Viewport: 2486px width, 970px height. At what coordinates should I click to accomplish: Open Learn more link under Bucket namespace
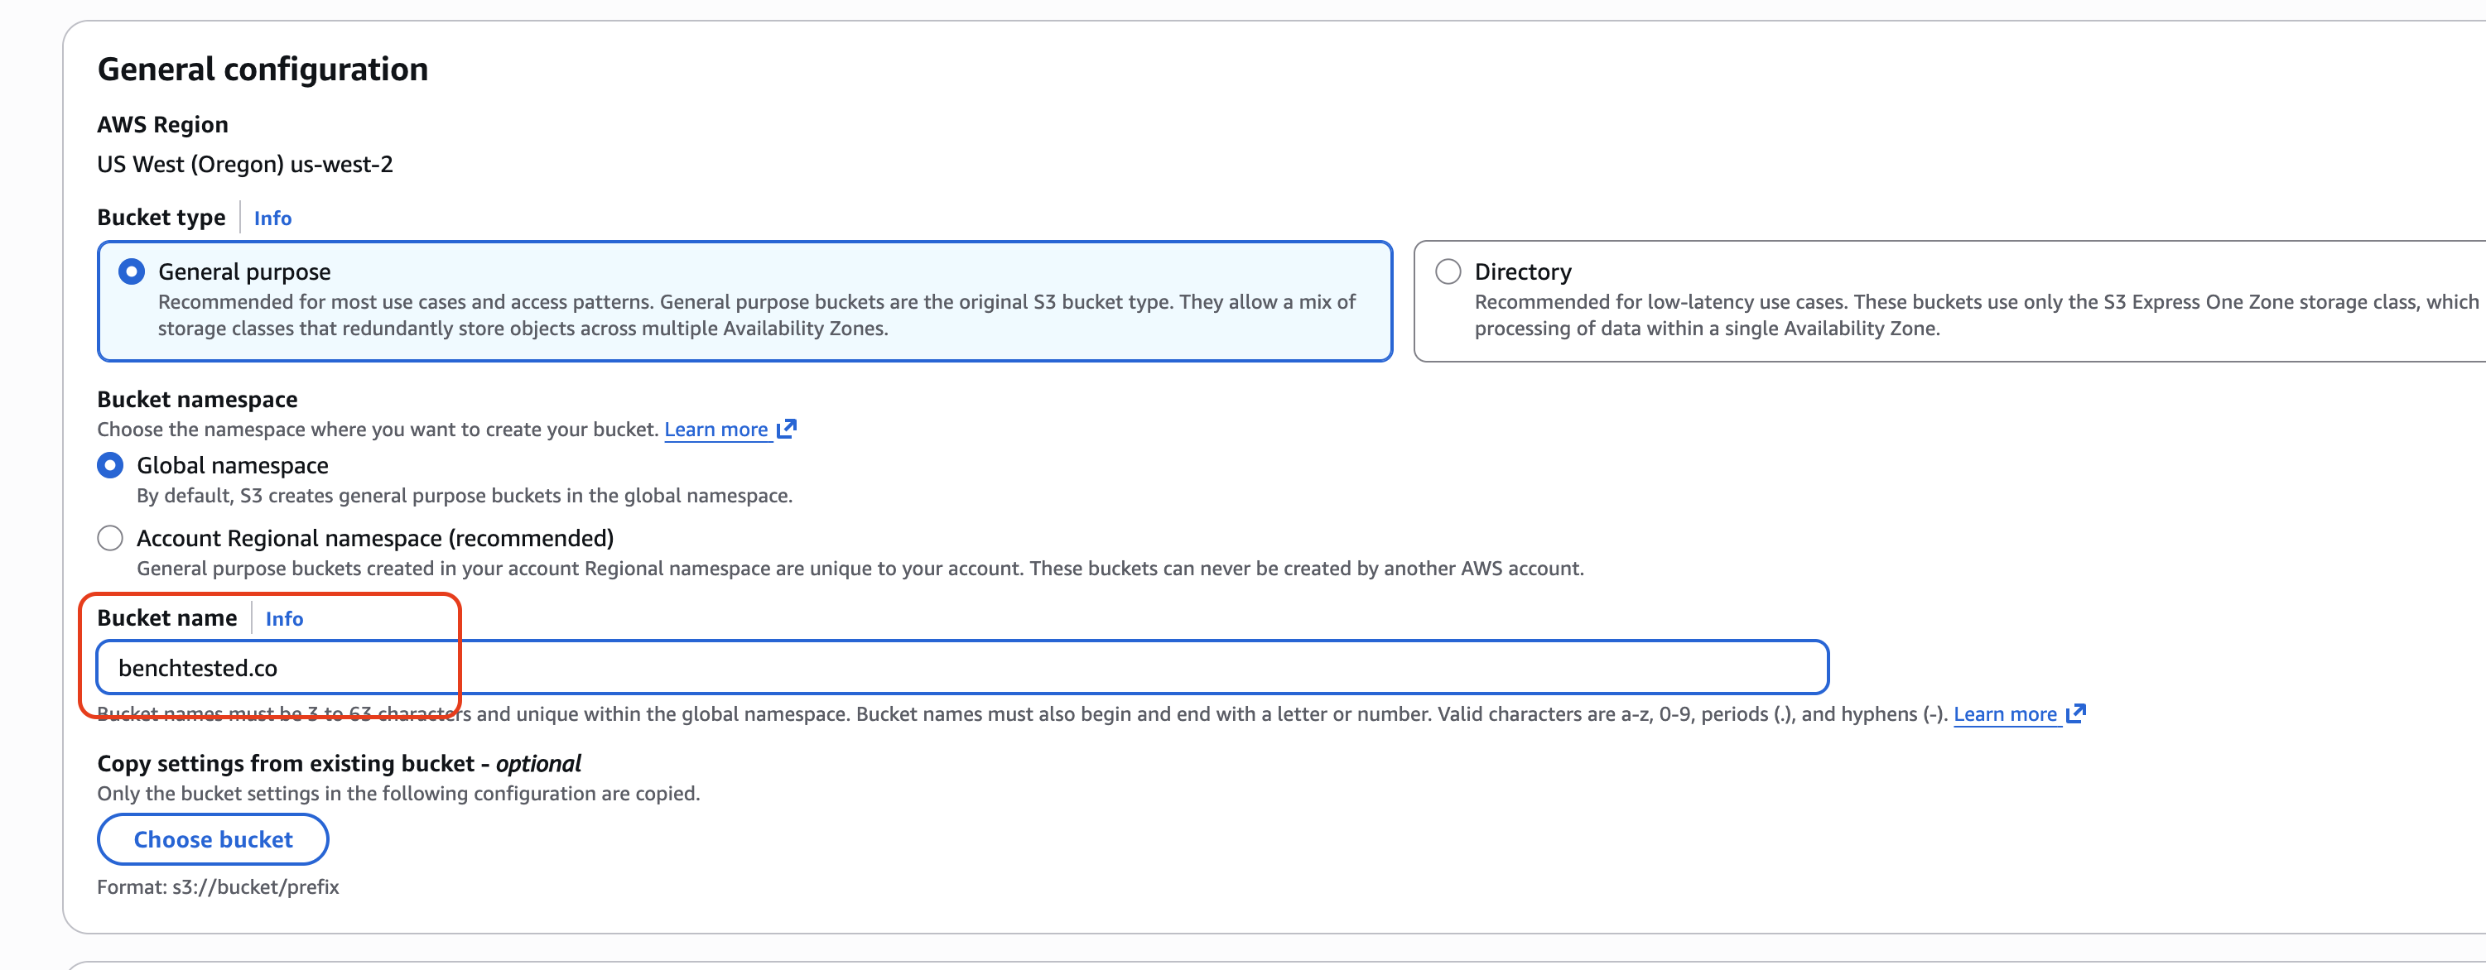point(716,429)
